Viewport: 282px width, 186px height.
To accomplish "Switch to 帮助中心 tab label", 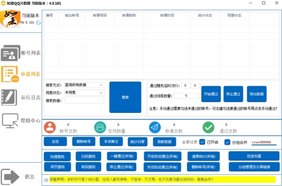I will (31, 121).
